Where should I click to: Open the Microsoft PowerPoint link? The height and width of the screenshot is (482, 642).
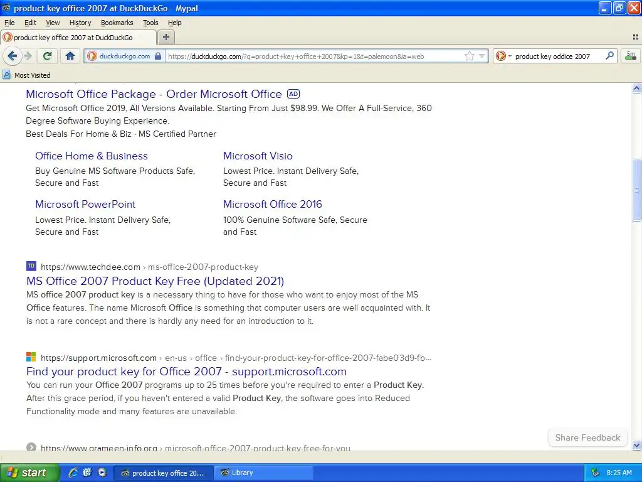[x=85, y=204]
